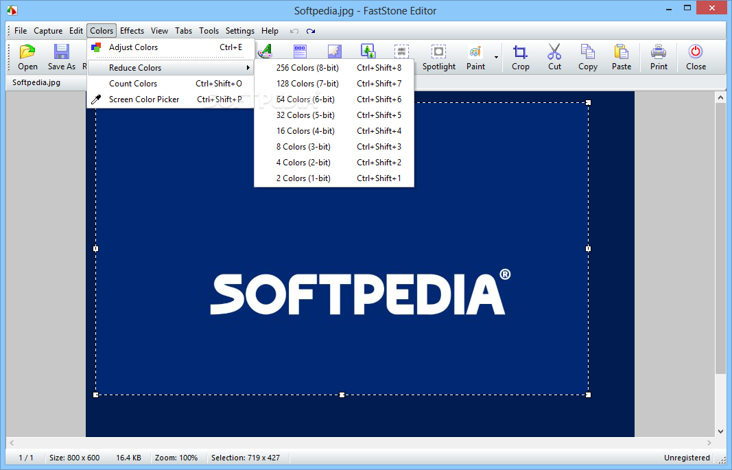
Task: Open the Edit menu
Action: click(x=76, y=31)
